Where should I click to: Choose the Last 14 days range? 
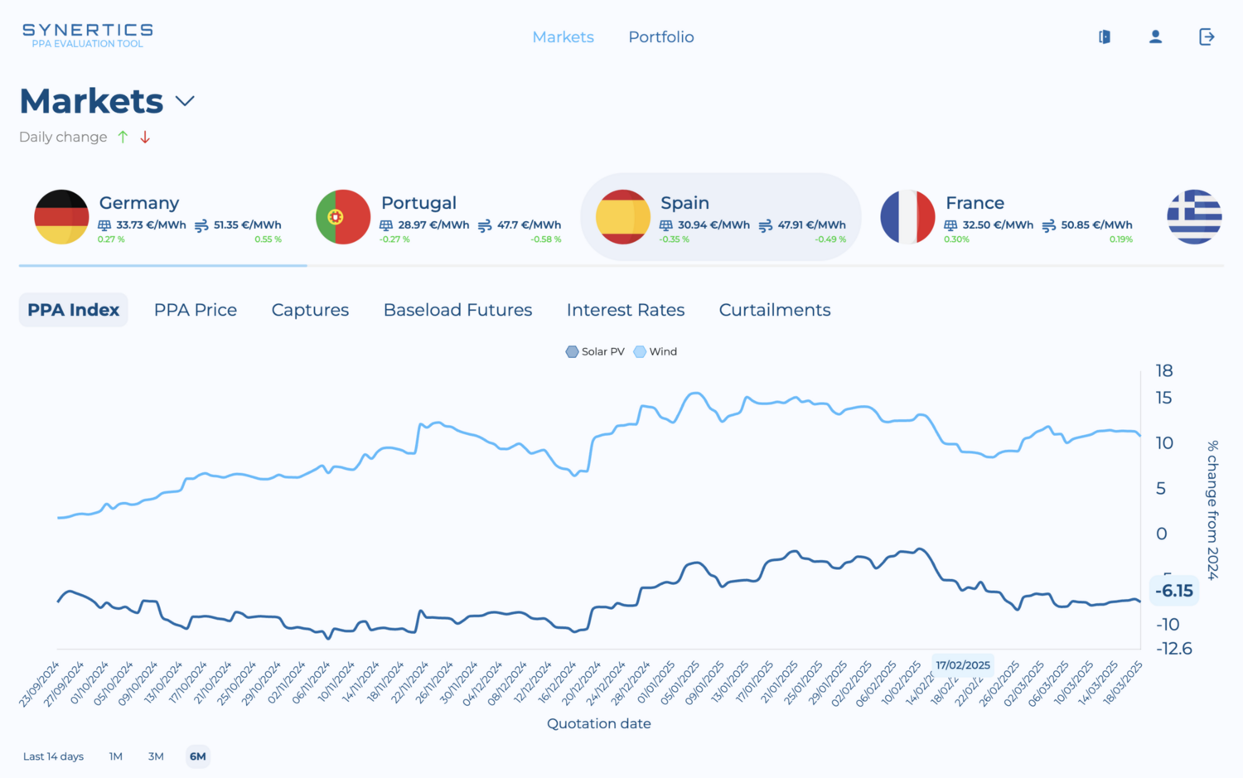tap(53, 756)
